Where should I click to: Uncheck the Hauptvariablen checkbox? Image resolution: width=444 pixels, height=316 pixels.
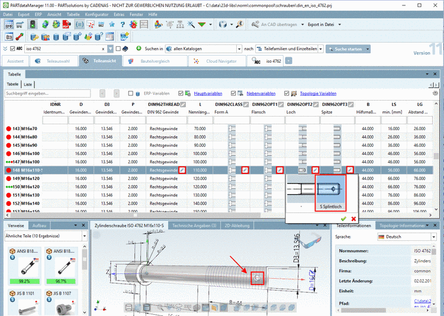point(181,93)
